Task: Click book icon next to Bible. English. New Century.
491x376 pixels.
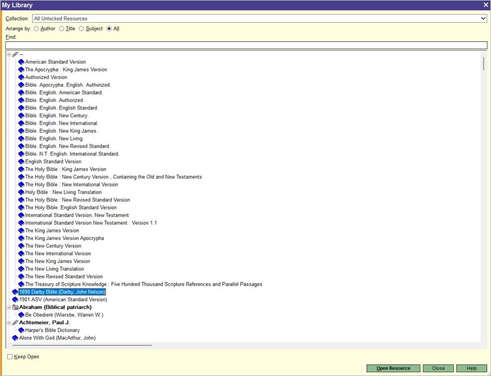Action: (x=21, y=115)
